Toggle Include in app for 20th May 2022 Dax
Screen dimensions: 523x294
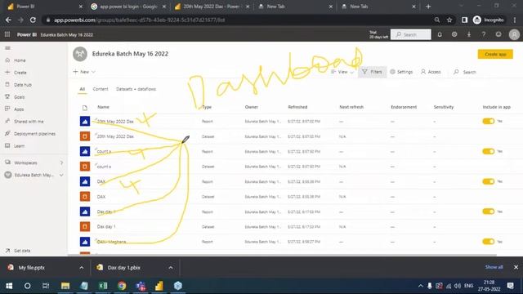(489, 122)
